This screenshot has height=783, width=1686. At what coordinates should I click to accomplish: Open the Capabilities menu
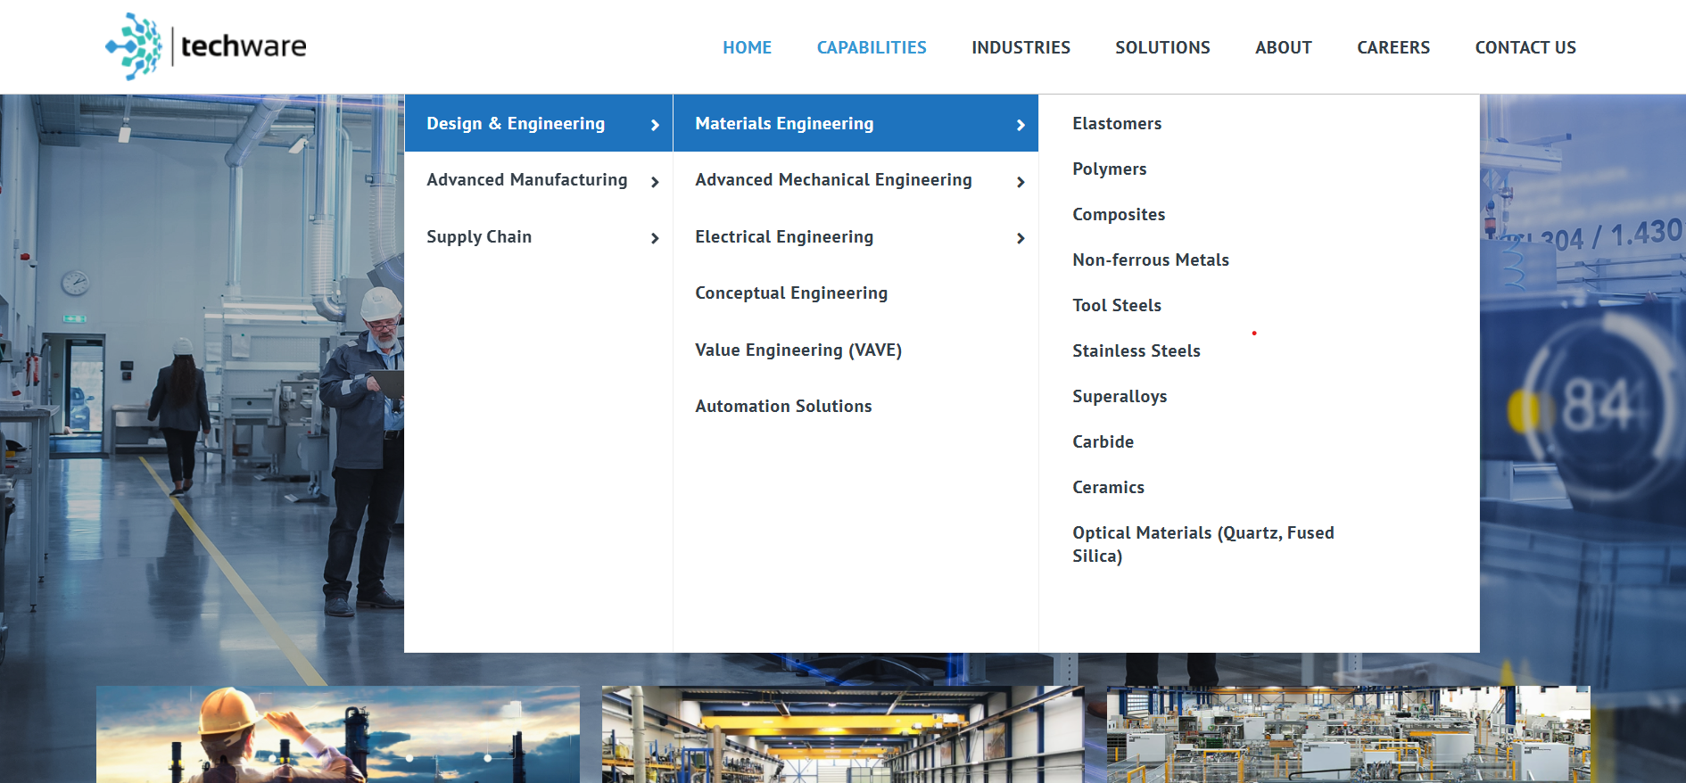[871, 47]
